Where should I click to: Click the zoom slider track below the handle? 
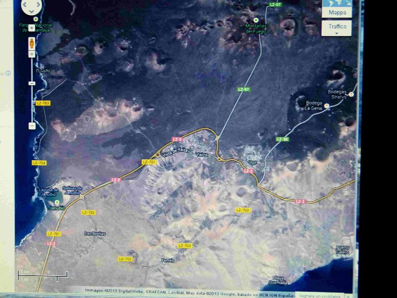pyautogui.click(x=32, y=104)
